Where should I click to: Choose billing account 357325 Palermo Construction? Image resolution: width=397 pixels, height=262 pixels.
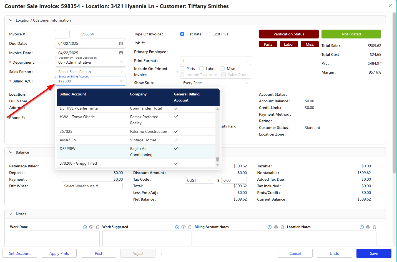136,131
